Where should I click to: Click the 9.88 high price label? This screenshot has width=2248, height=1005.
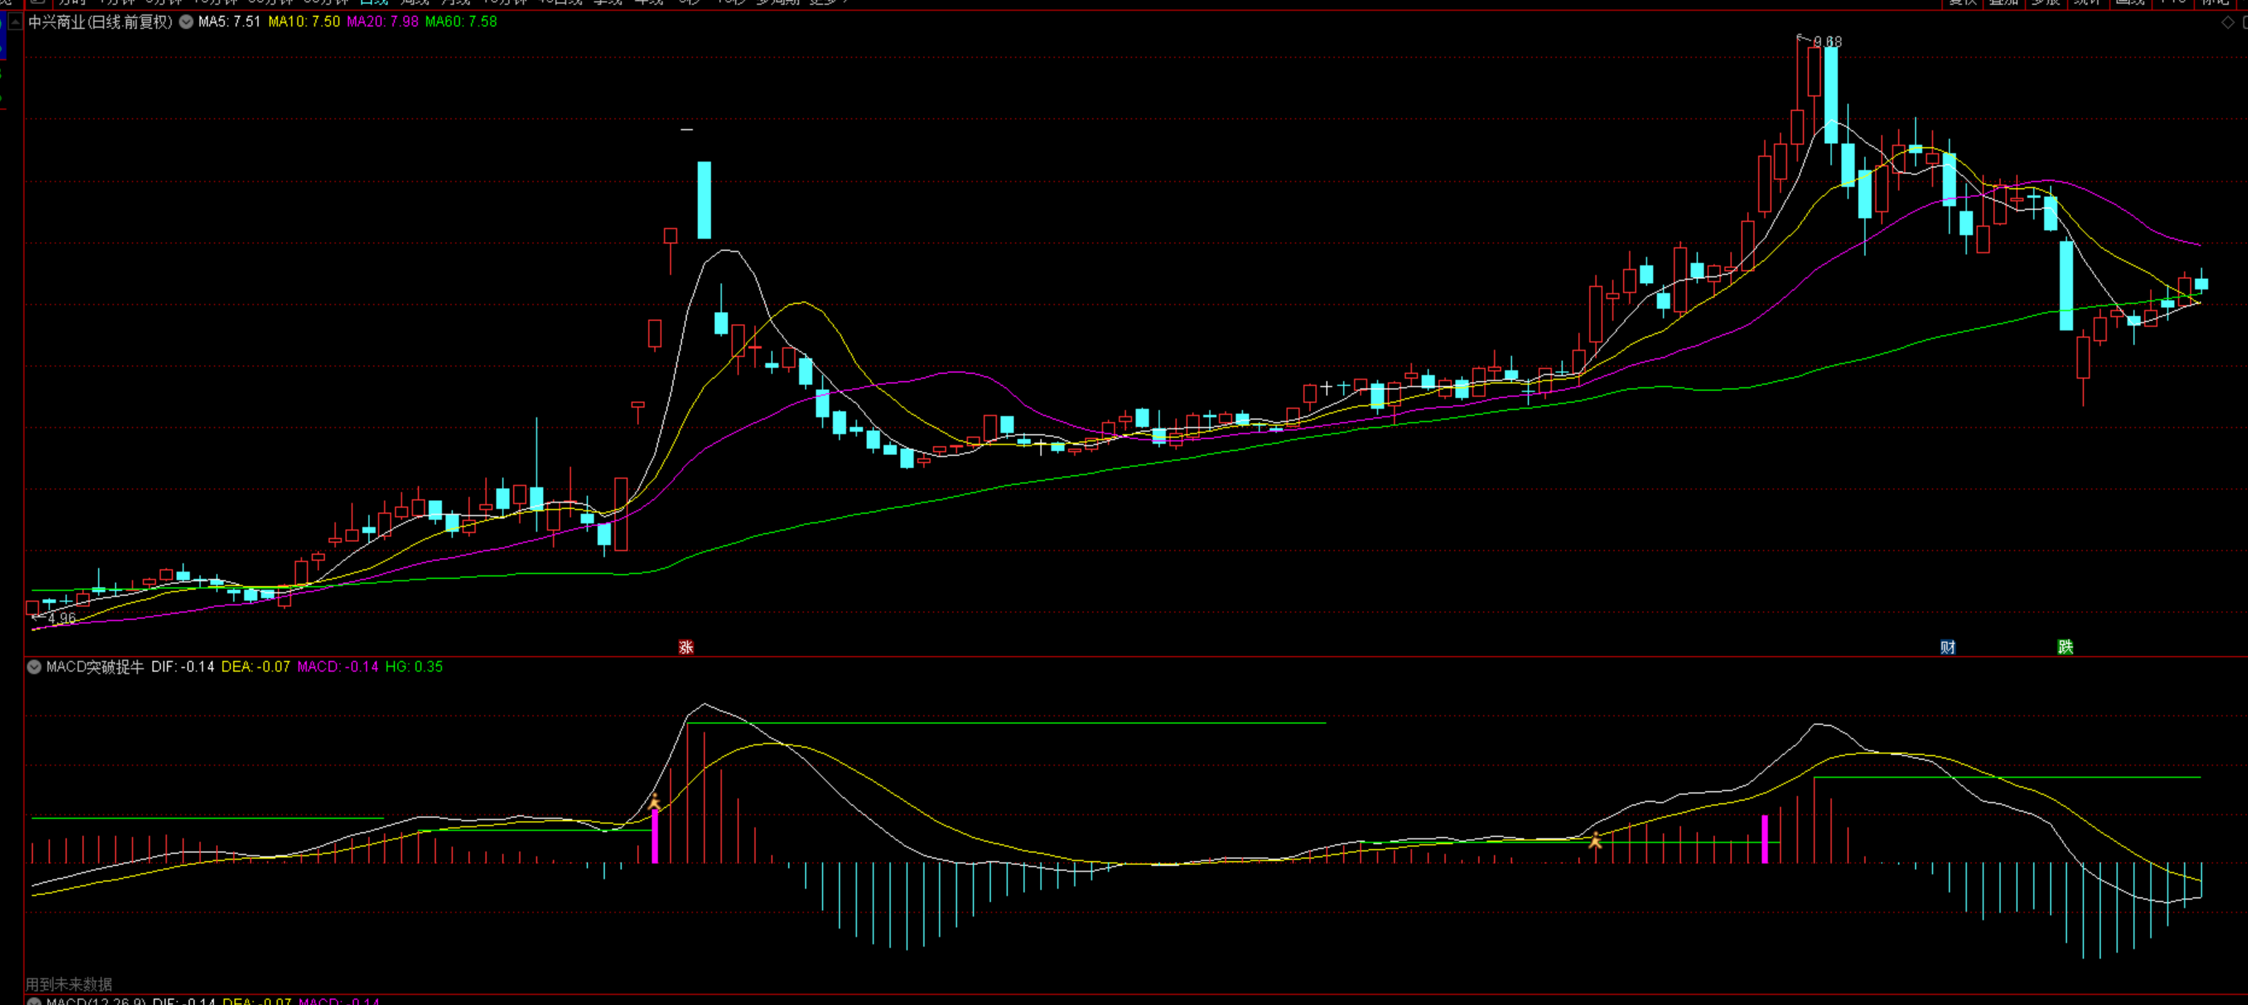1827,41
